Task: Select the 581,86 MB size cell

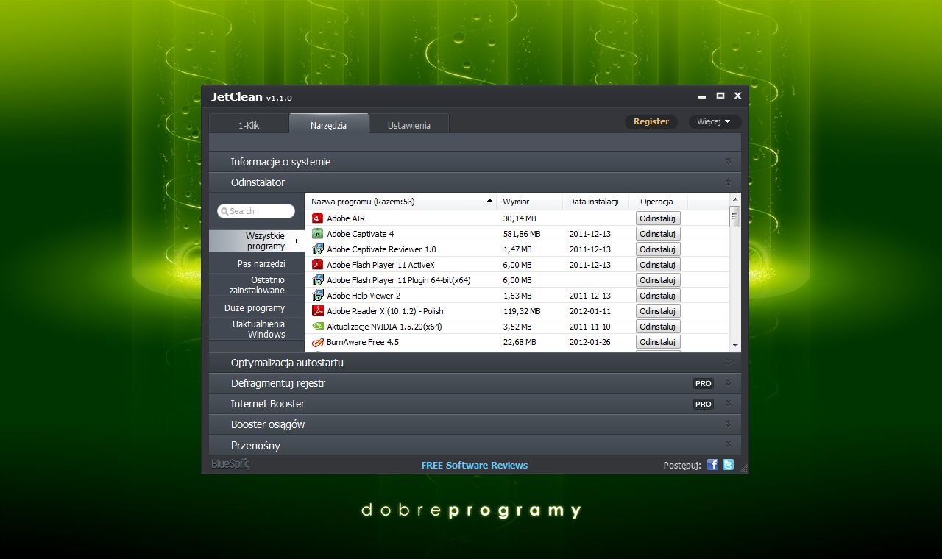Action: click(x=522, y=234)
